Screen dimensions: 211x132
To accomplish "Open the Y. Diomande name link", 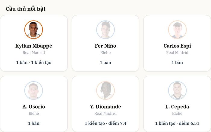I will point(105,107).
